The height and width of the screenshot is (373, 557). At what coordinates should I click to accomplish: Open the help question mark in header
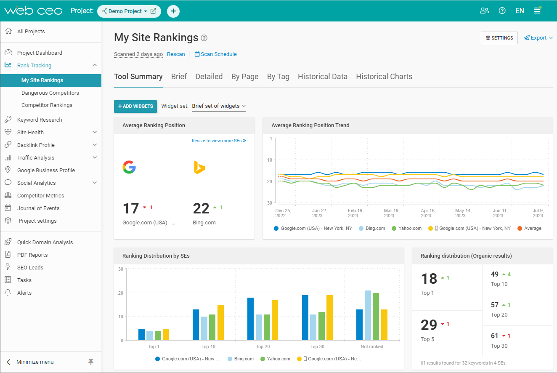[x=502, y=11]
